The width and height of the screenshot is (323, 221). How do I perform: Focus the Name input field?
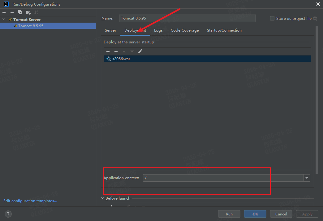(187, 18)
